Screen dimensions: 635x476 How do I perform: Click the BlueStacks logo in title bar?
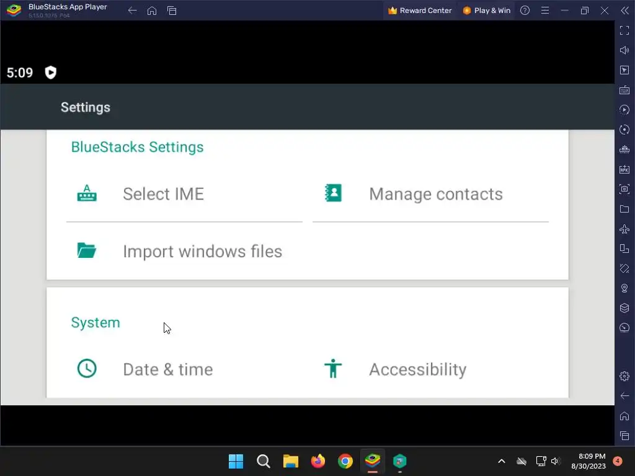[x=14, y=11]
